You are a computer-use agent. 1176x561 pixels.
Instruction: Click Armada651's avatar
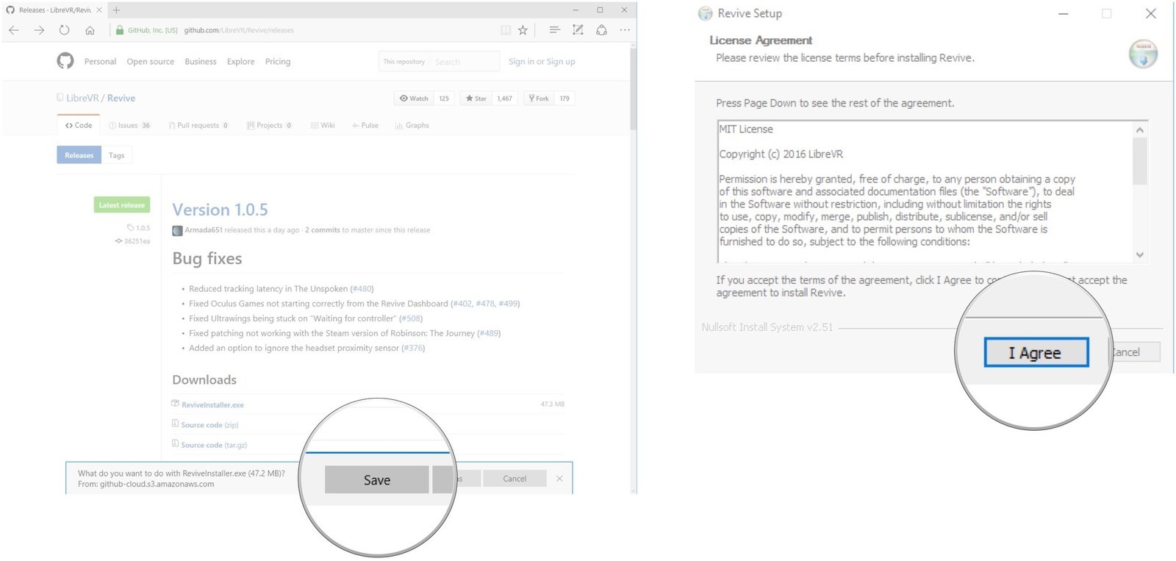click(177, 230)
